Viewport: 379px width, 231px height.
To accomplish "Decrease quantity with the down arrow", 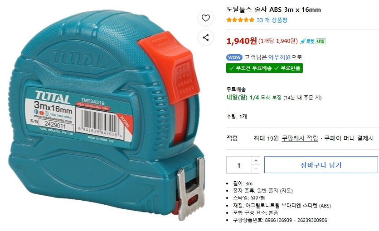I will 256,169.
